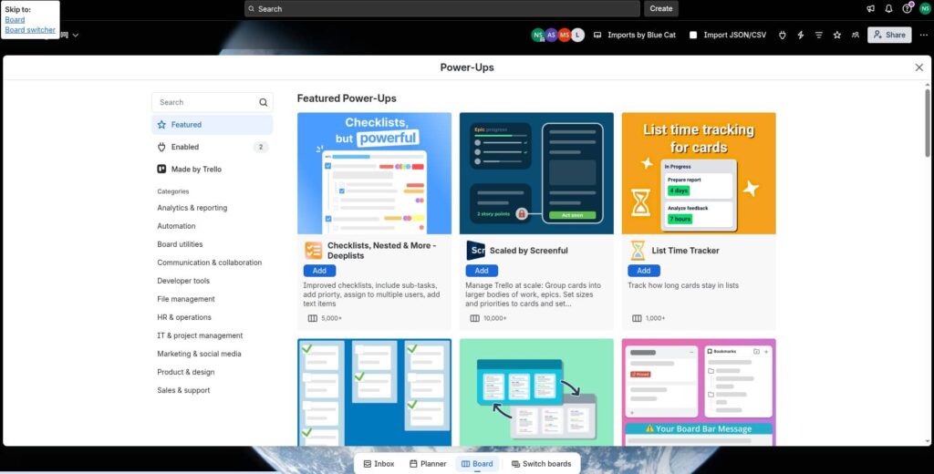Open the blue checkmark cards banner thumbnail
934x474 pixels.
pyautogui.click(x=374, y=393)
